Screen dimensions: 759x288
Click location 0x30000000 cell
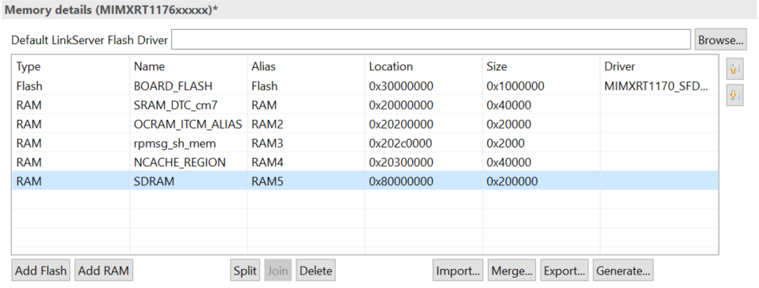423,86
